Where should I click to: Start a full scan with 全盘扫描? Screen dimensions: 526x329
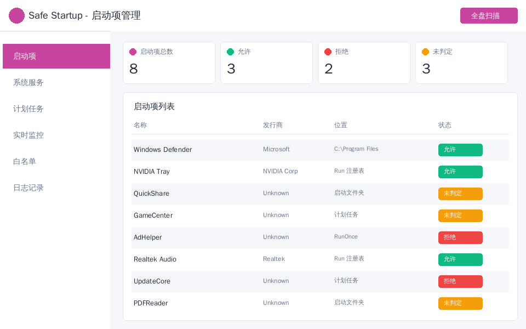[x=489, y=15]
